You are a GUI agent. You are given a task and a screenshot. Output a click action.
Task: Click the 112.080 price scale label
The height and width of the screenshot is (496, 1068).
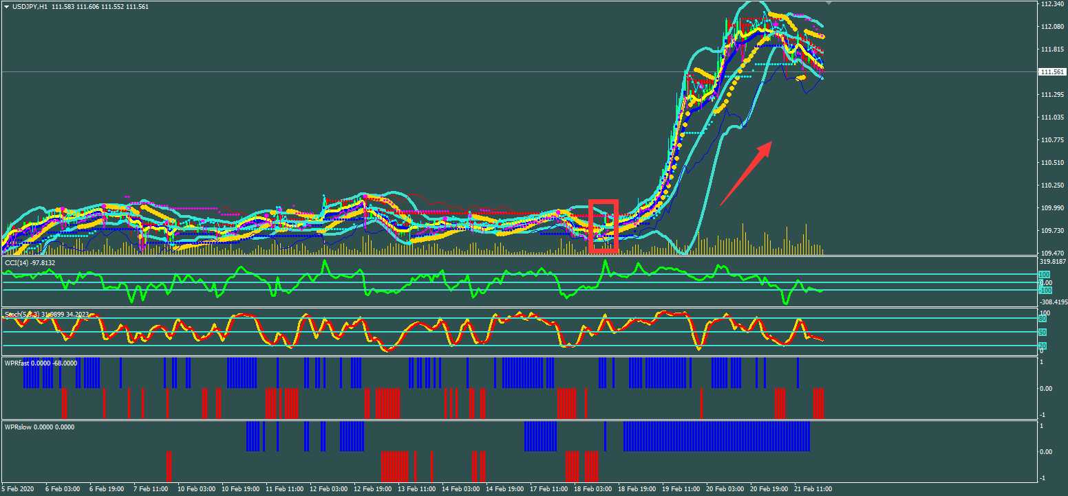[x=1052, y=27]
